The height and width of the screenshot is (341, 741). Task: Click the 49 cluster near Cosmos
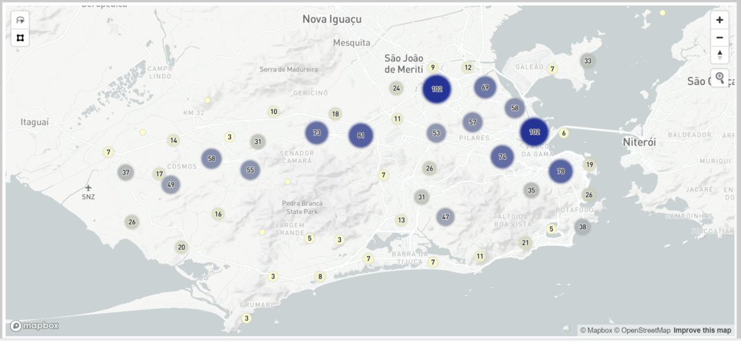point(171,184)
